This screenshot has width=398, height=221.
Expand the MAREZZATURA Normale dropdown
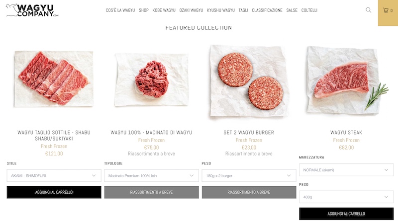point(346,170)
